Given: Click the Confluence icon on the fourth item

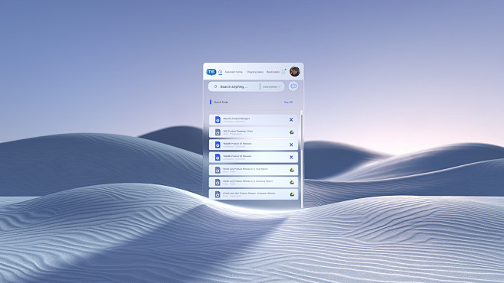Looking at the screenshot, I should (291, 158).
